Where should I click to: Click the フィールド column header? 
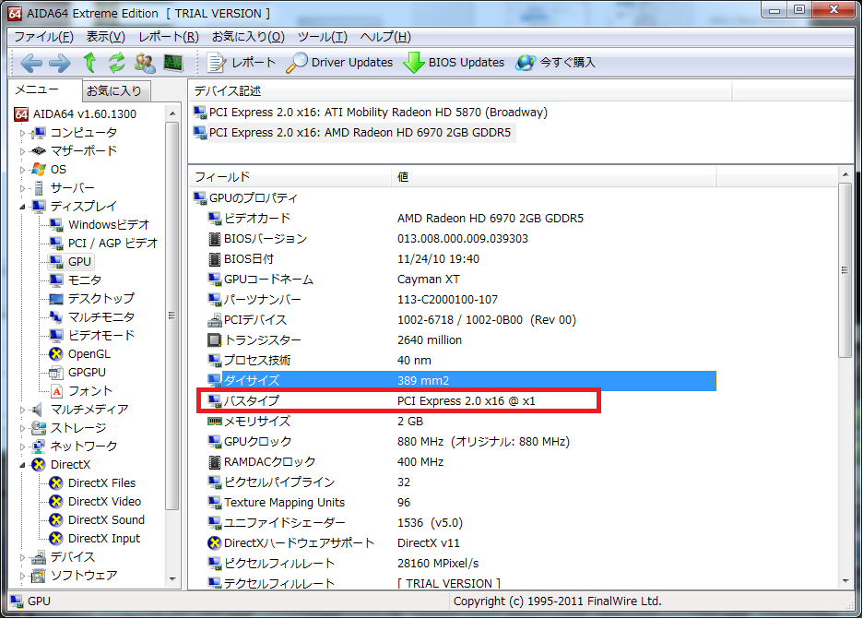[x=291, y=177]
